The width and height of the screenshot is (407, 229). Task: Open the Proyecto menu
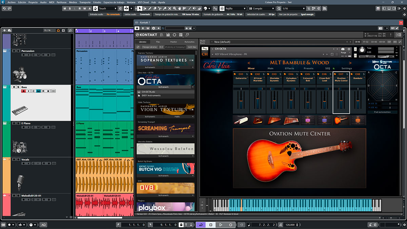pyautogui.click(x=33, y=2)
